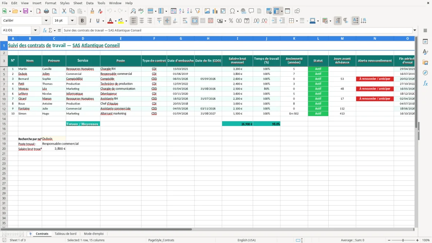Click Clone Formatting paintbrush icon
The image size is (432, 243).
[x=92, y=11]
